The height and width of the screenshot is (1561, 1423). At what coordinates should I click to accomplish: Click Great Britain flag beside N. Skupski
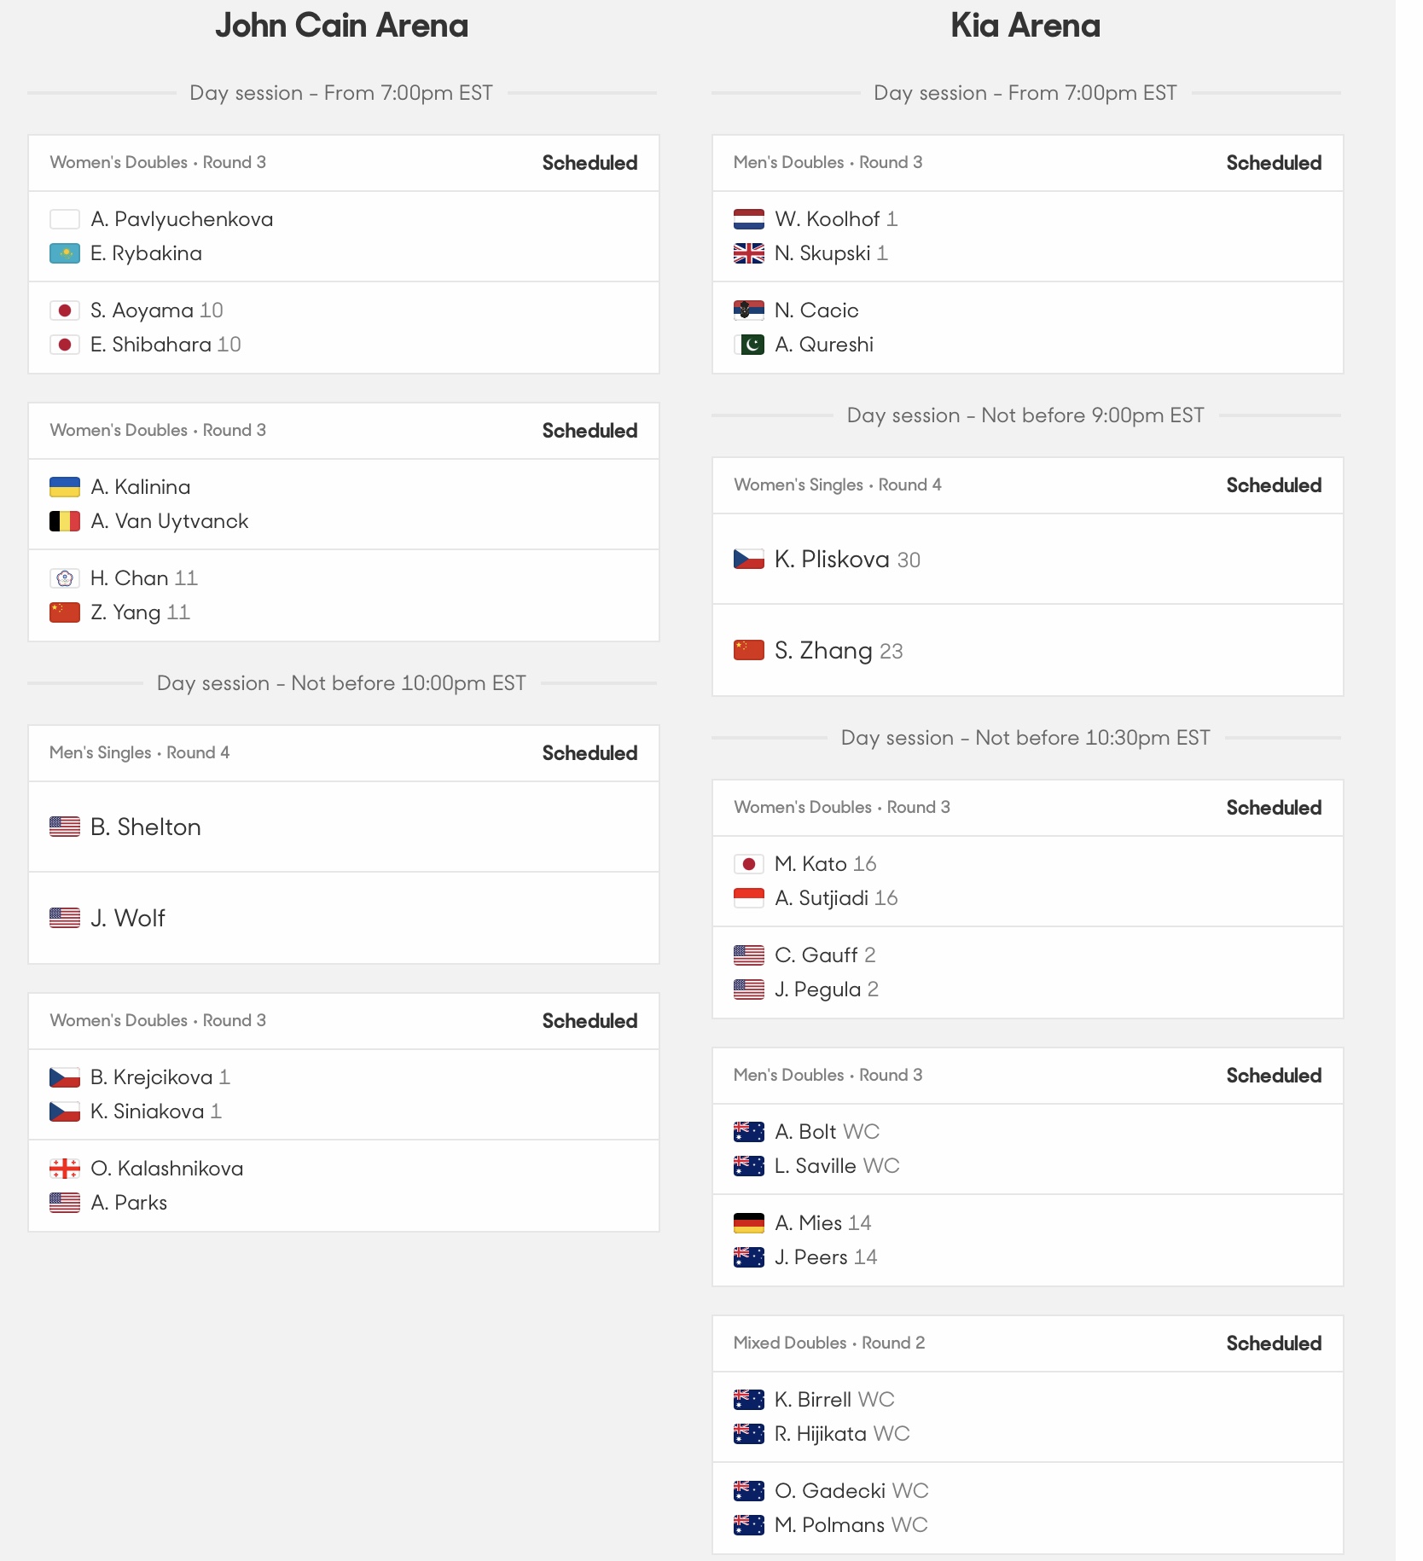[749, 253]
